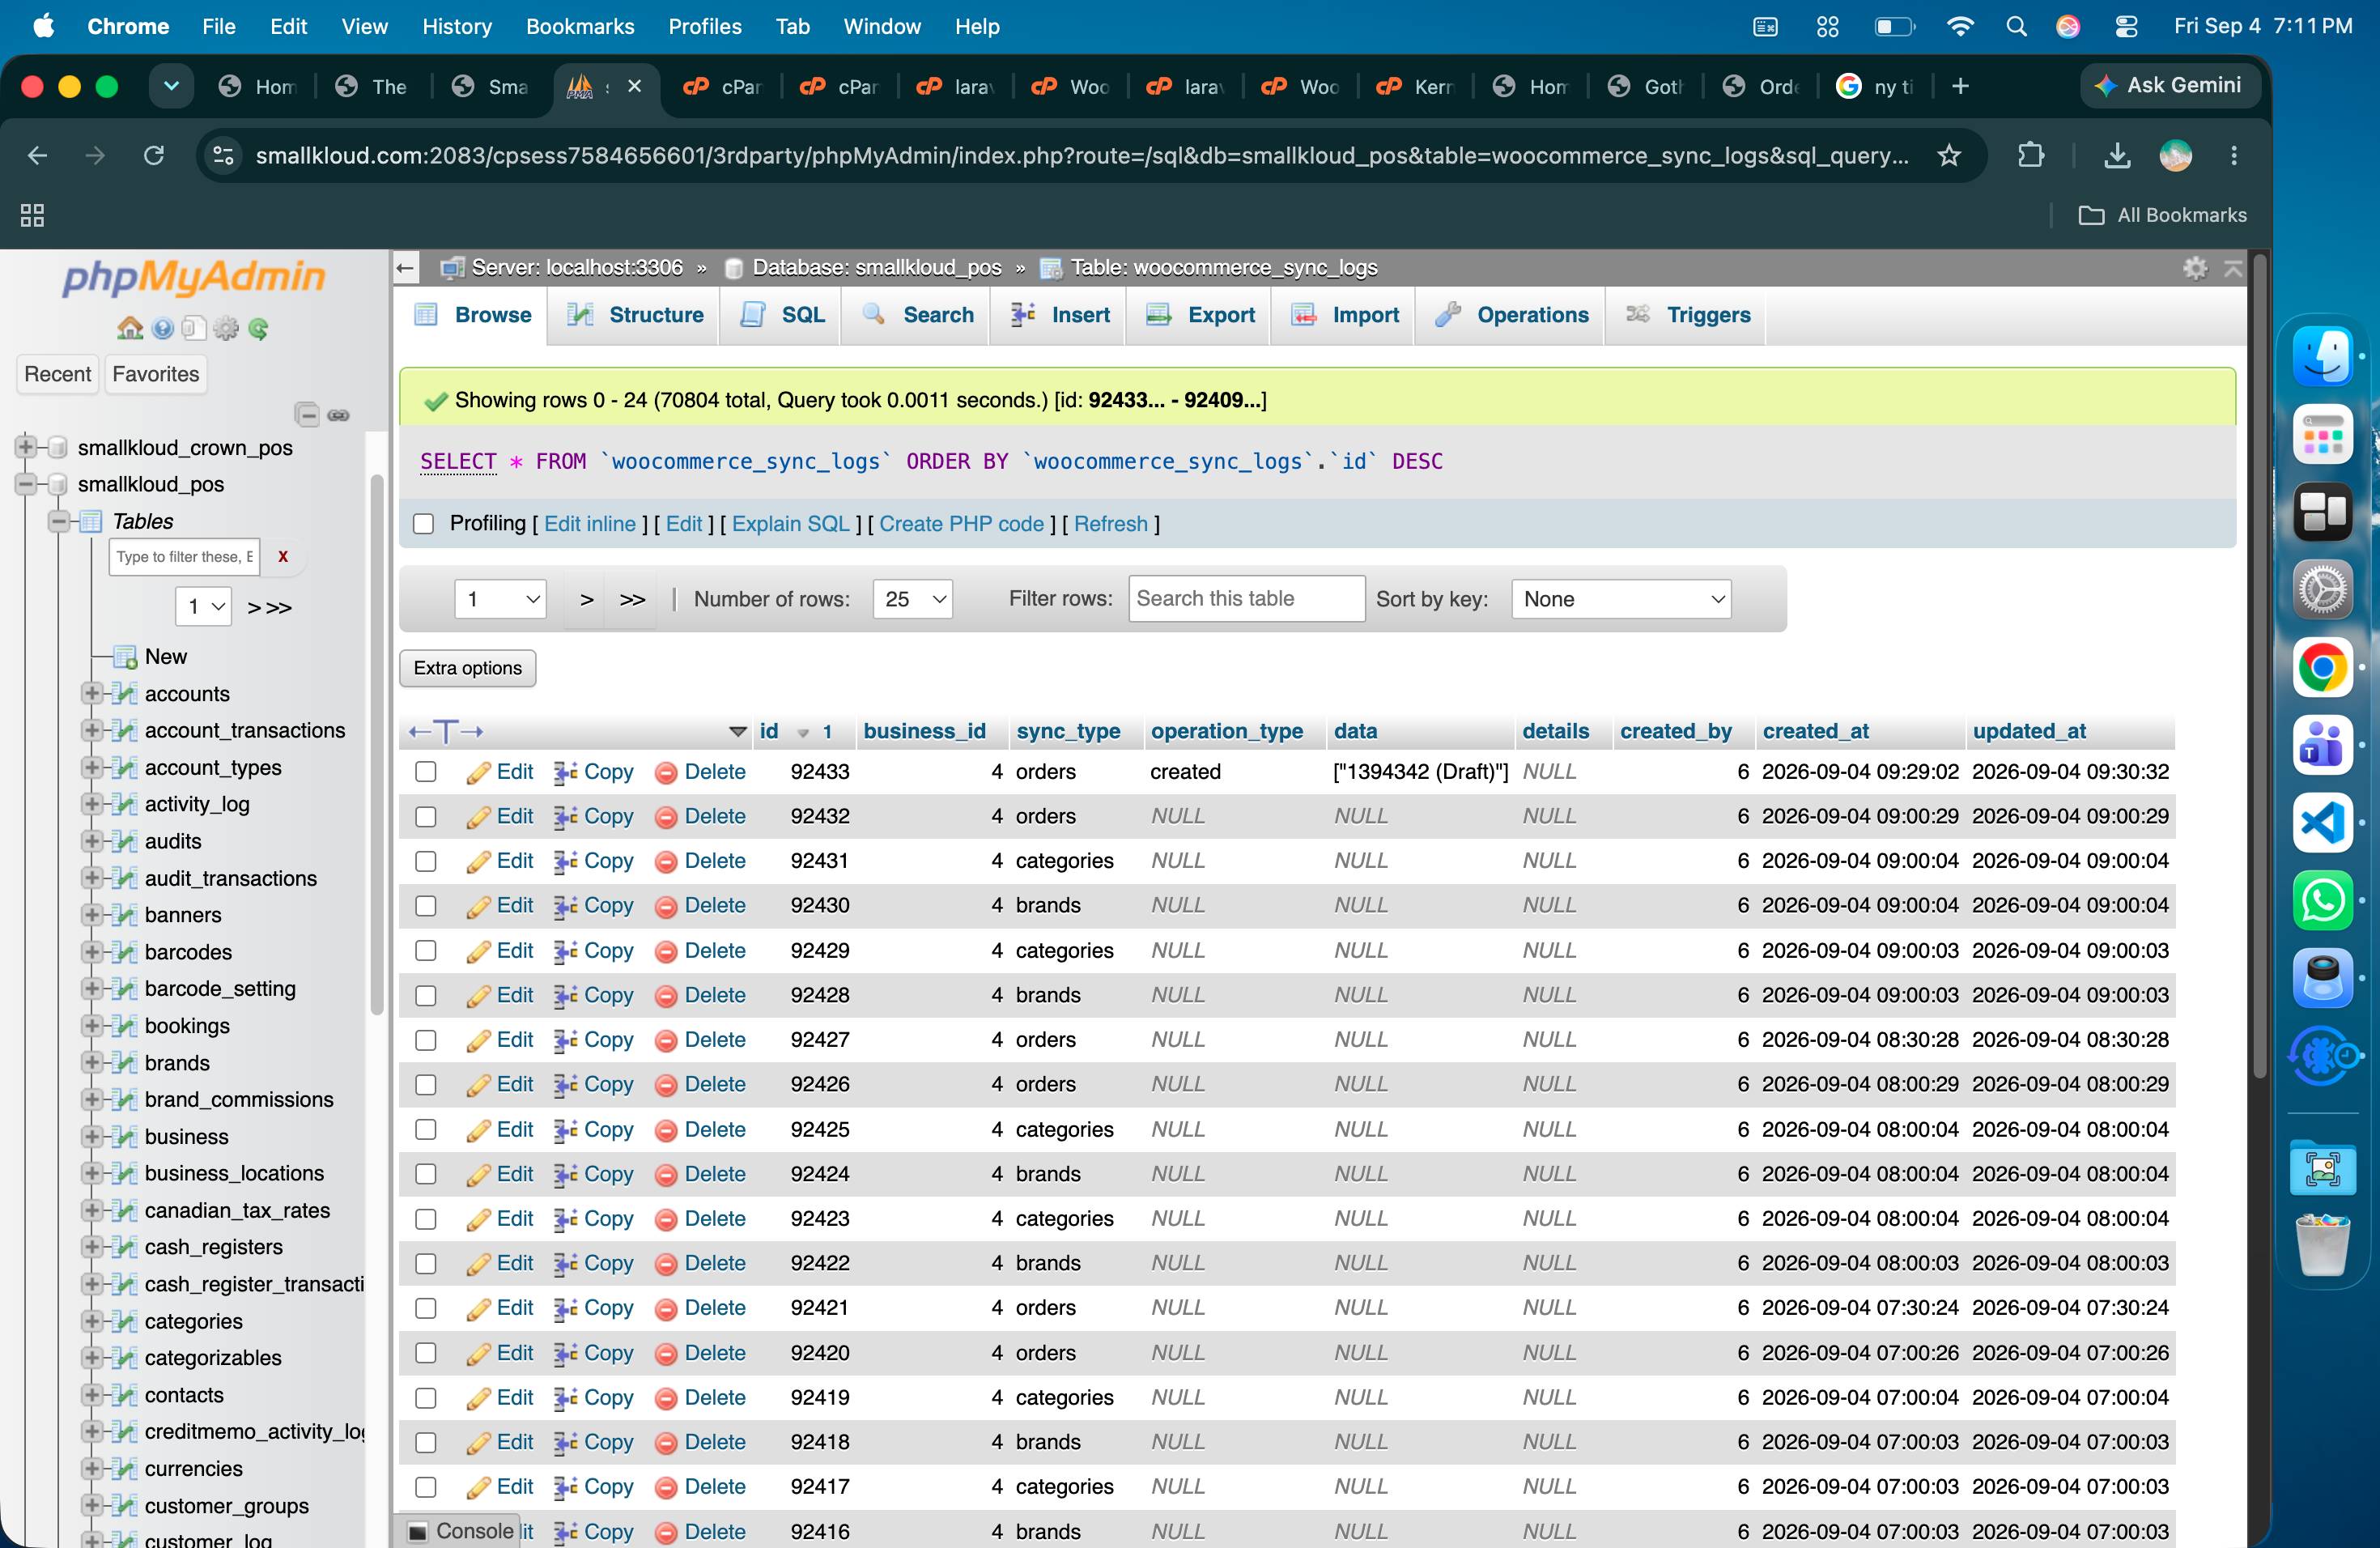Click the page settings gear near the breadcrumb
The width and height of the screenshot is (2380, 1548).
click(2194, 267)
